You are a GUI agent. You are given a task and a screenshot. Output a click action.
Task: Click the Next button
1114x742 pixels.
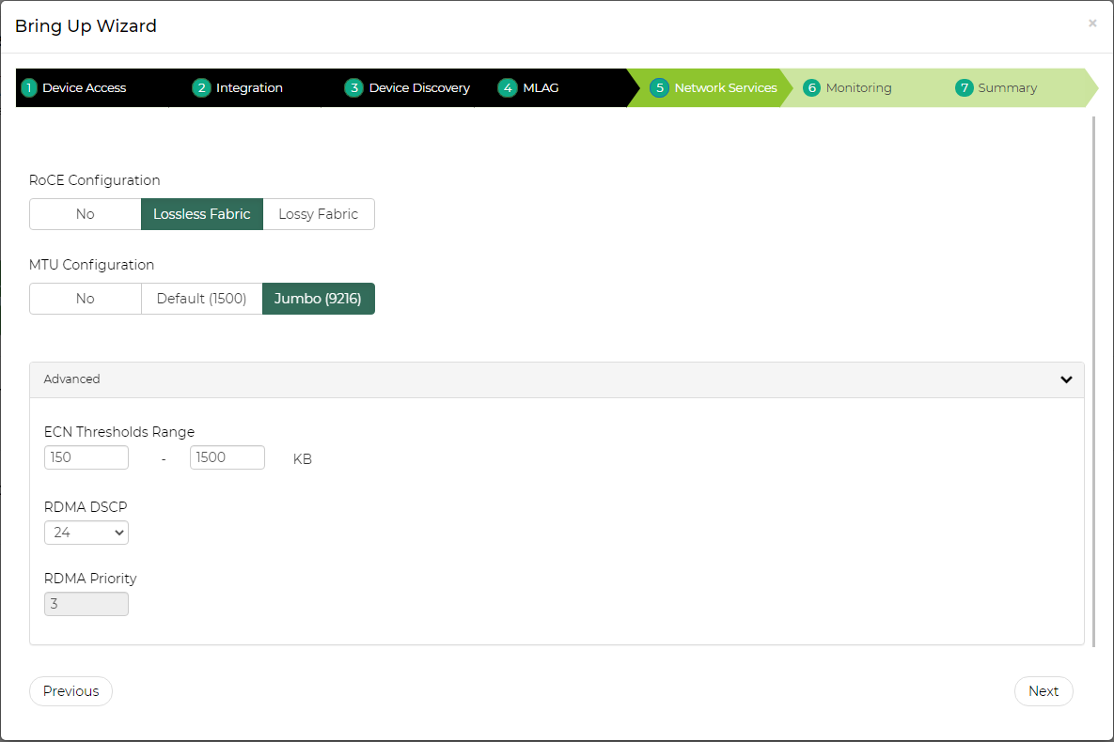[x=1043, y=691]
